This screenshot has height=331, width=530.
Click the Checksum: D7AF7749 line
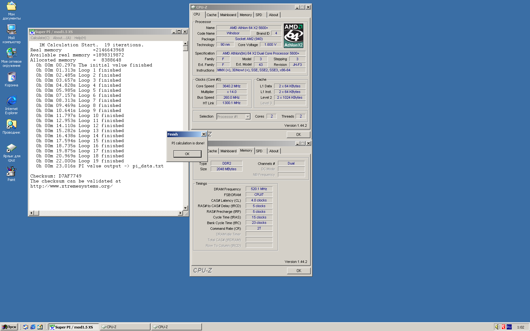tap(56, 176)
